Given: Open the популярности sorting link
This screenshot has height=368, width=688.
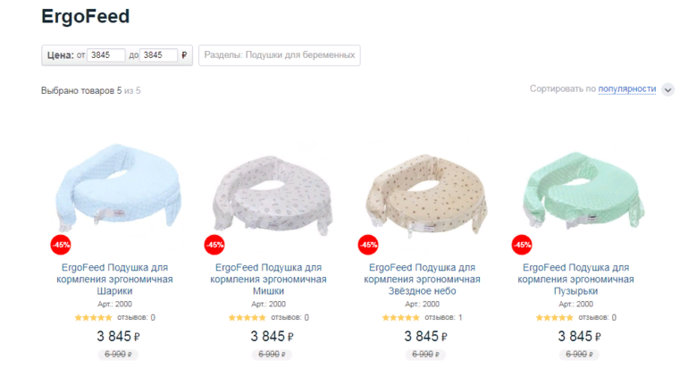Looking at the screenshot, I should tap(627, 89).
